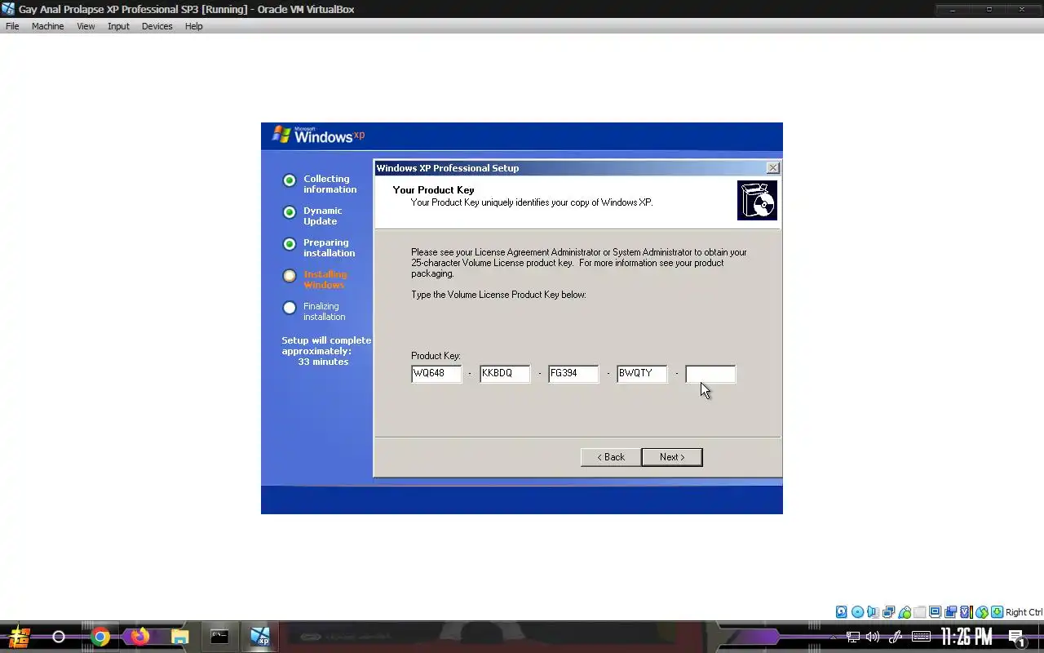1044x653 pixels.
Task: Click the Next button in setup
Action: click(x=672, y=457)
